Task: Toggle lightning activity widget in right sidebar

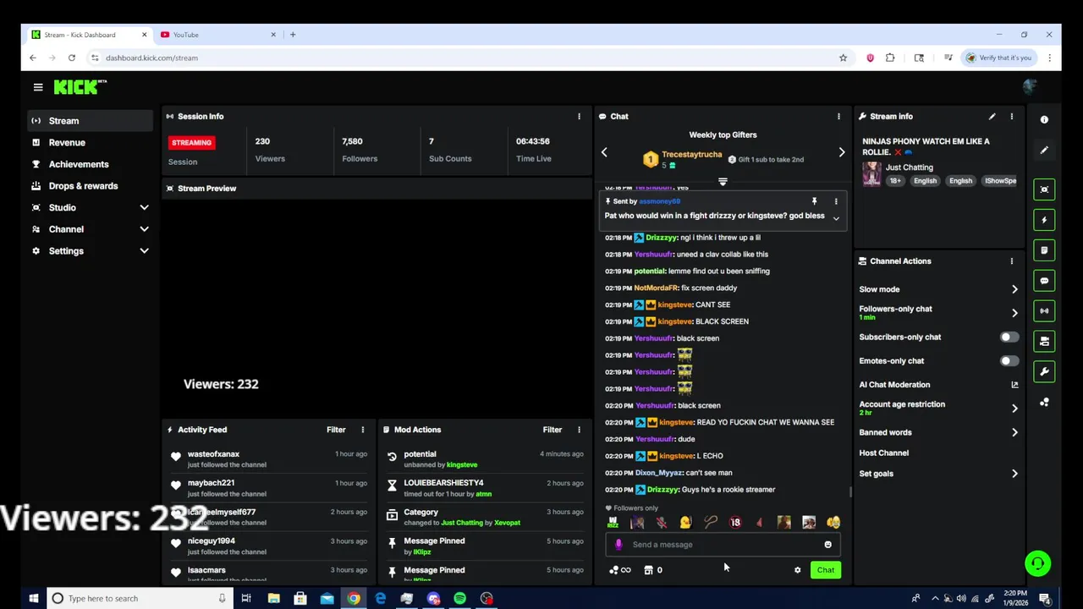Action: (1044, 220)
